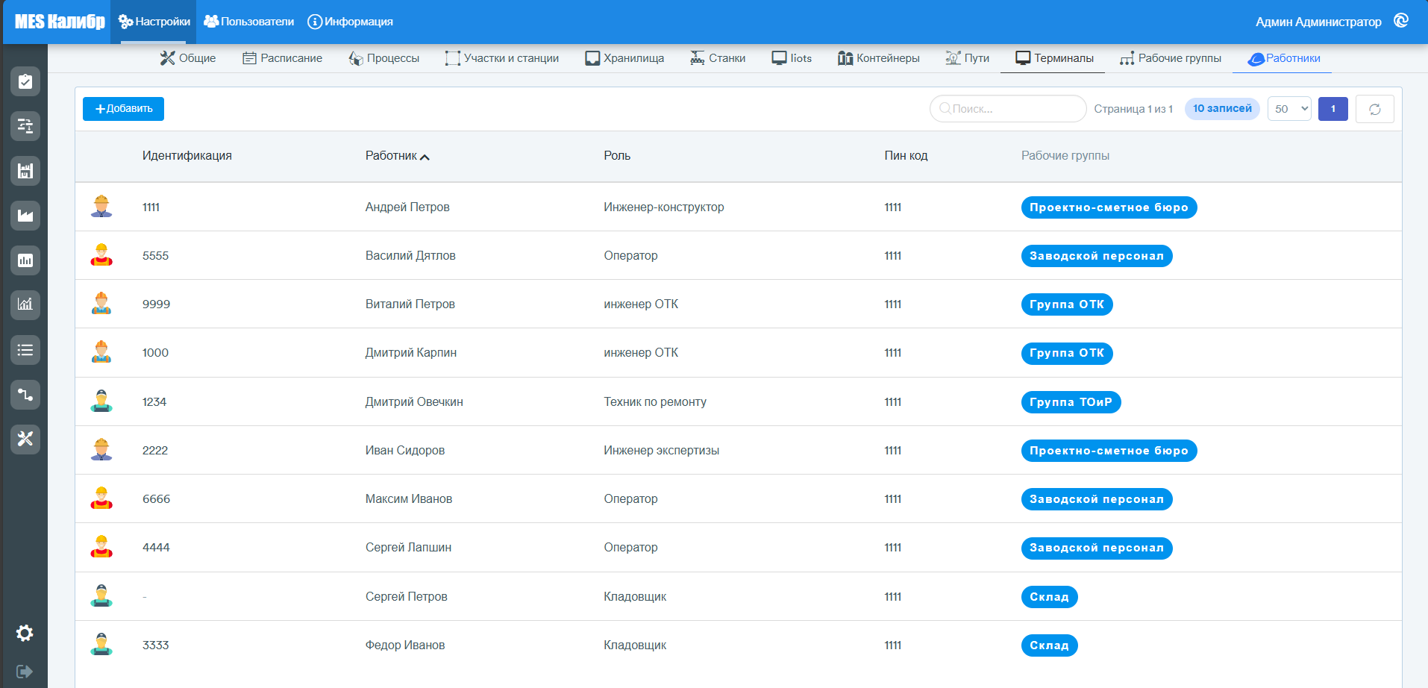Image resolution: width=1428 pixels, height=688 pixels.
Task: Open the MES Калибр home logo
Action: [60, 22]
